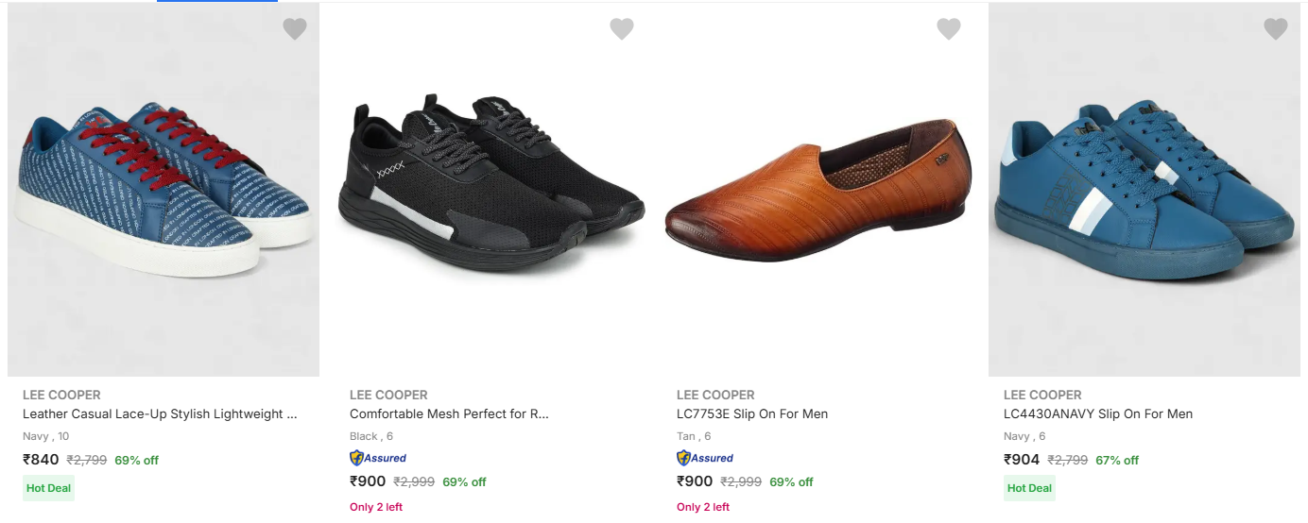Open Comfortable Mesh Perfect product title
The height and width of the screenshot is (523, 1308).
[449, 413]
